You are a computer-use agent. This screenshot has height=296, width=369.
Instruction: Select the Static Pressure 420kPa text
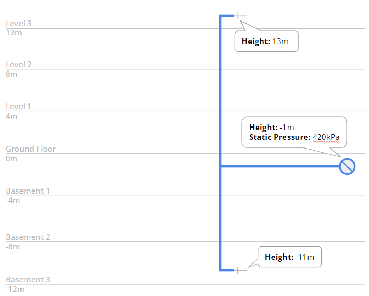[x=294, y=137]
